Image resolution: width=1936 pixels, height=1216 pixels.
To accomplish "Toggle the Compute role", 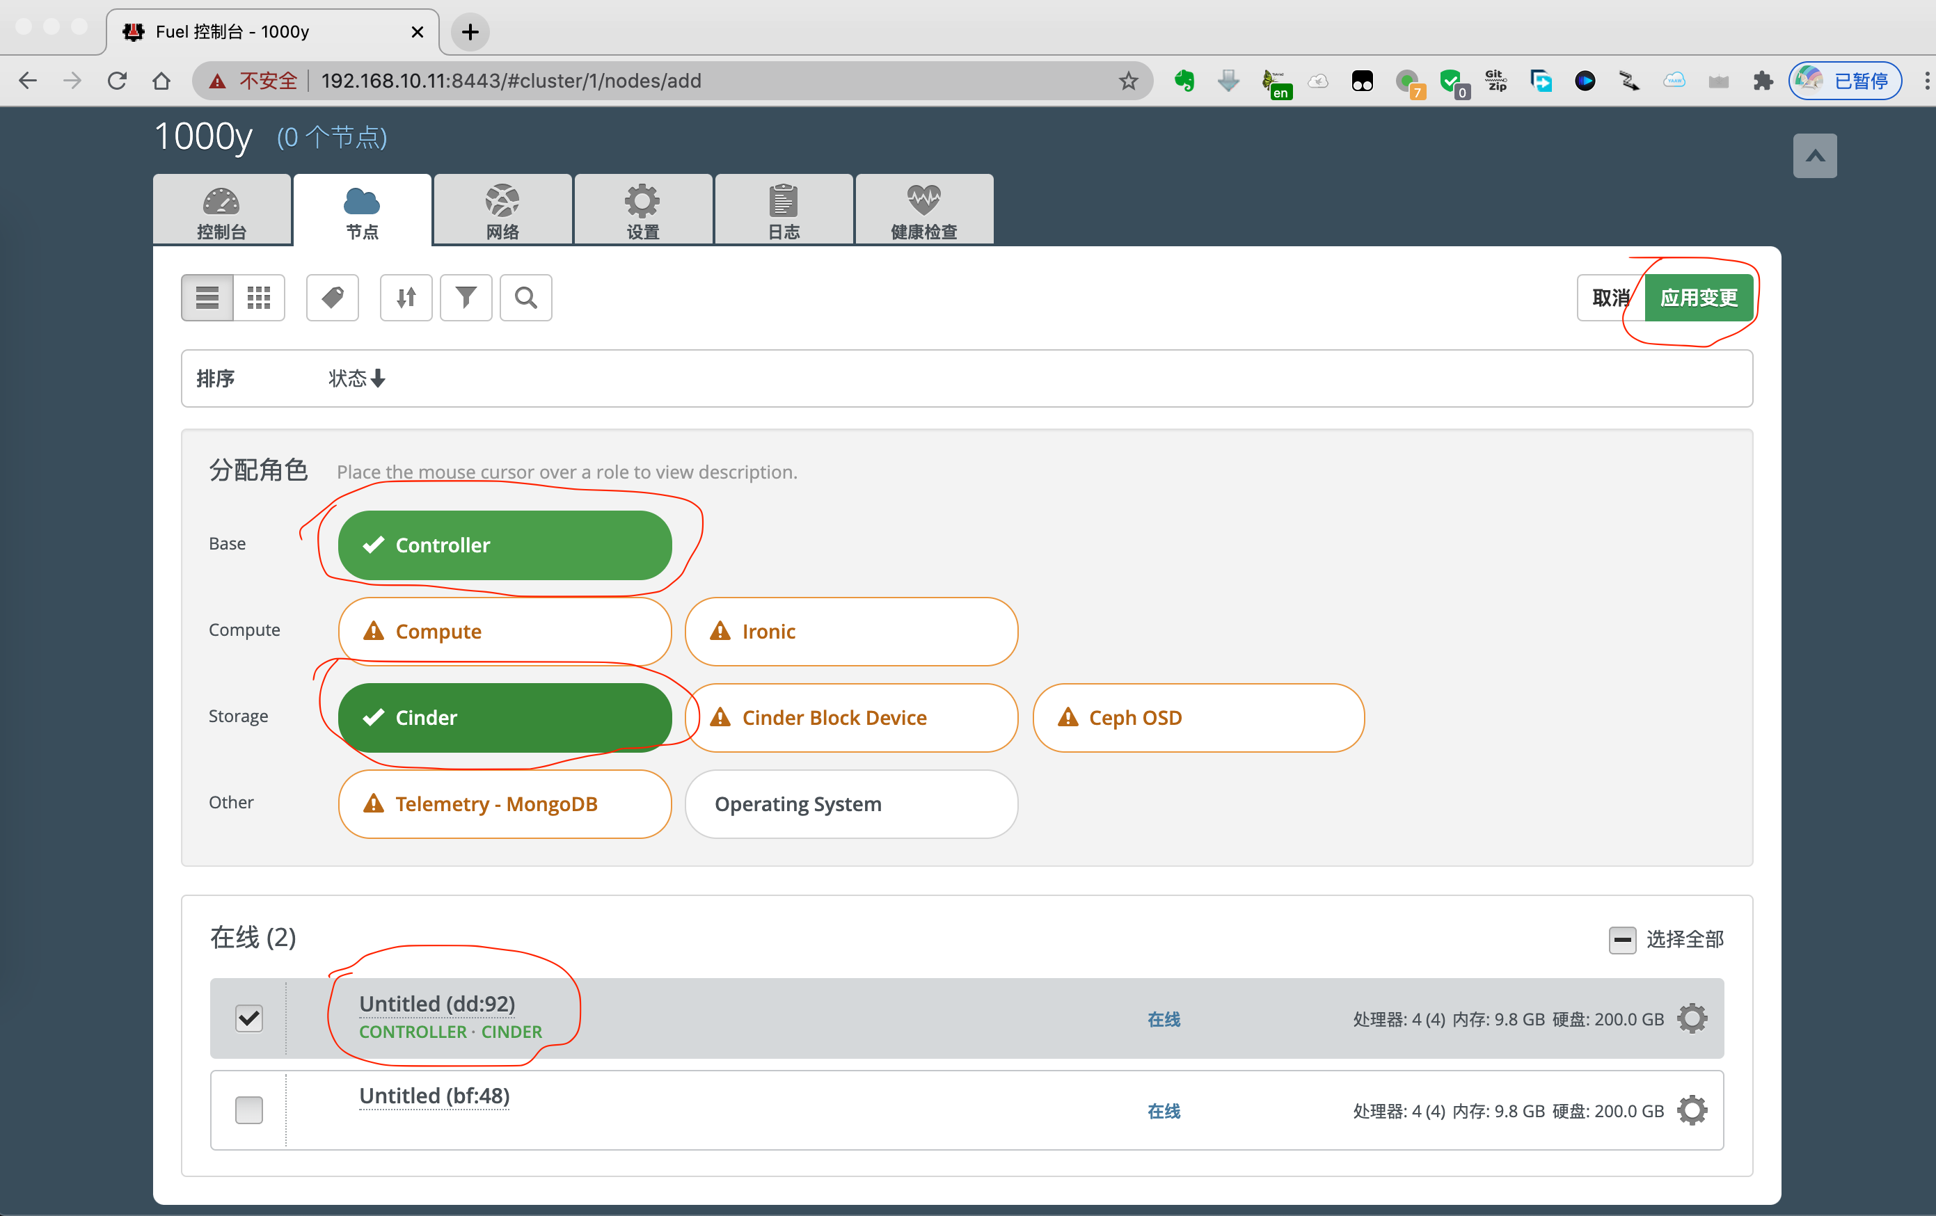I will [x=505, y=632].
